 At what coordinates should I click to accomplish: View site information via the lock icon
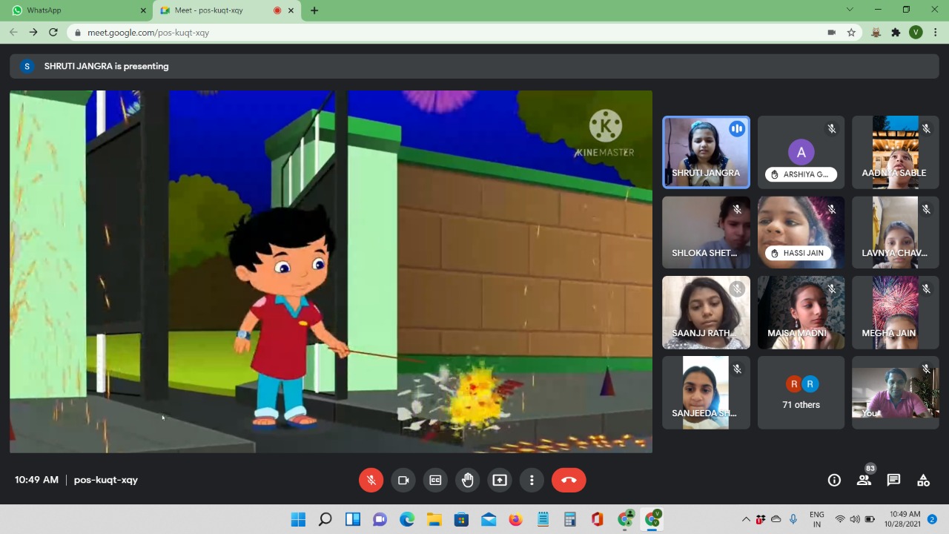78,33
